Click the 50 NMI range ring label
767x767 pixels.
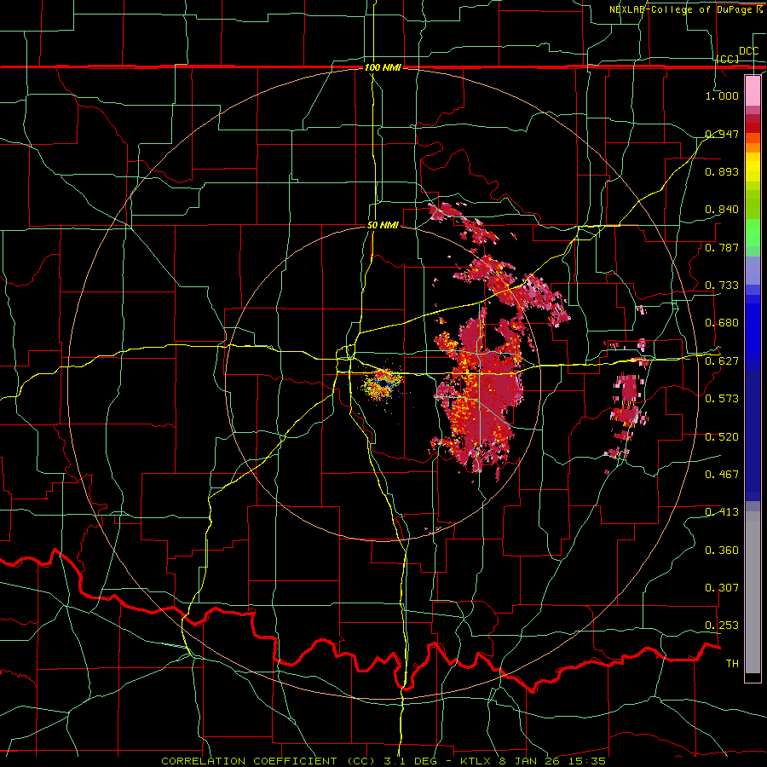click(383, 225)
